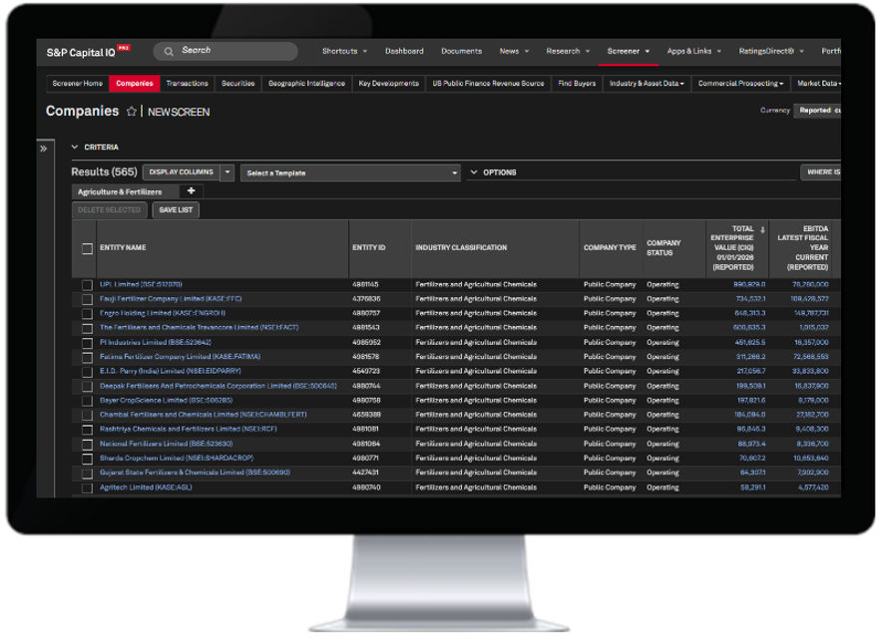Sort by COMPANY STATUS column header
Viewport: 882px width, 641px height.
coord(663,248)
